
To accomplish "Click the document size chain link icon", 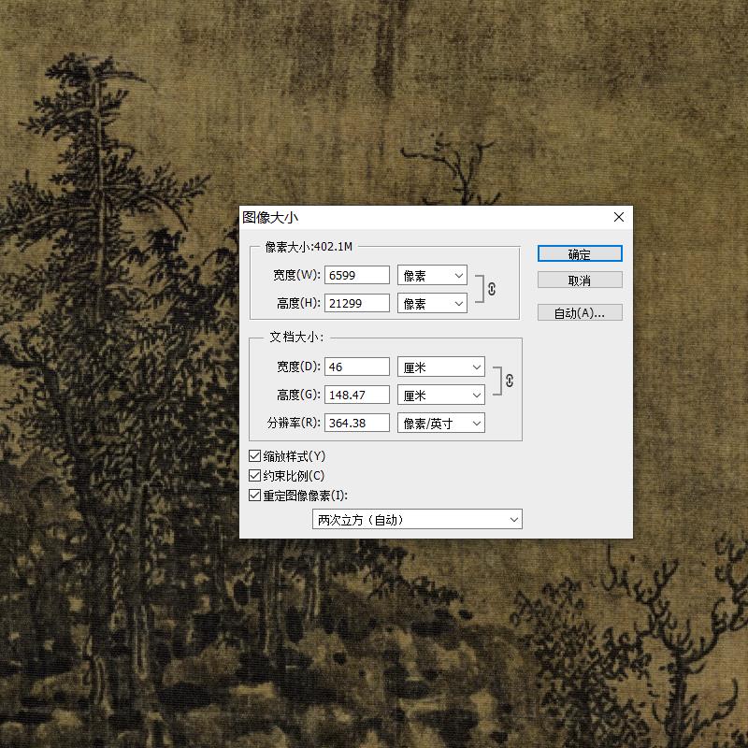I will click(x=510, y=381).
